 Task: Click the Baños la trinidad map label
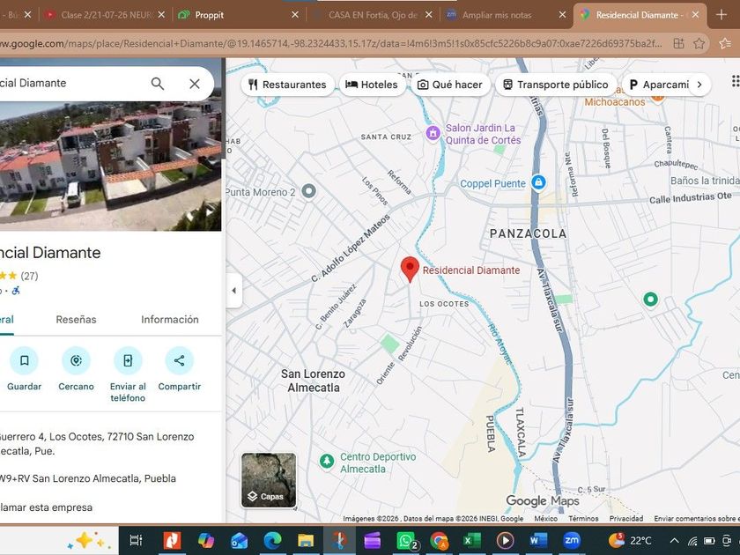point(705,181)
